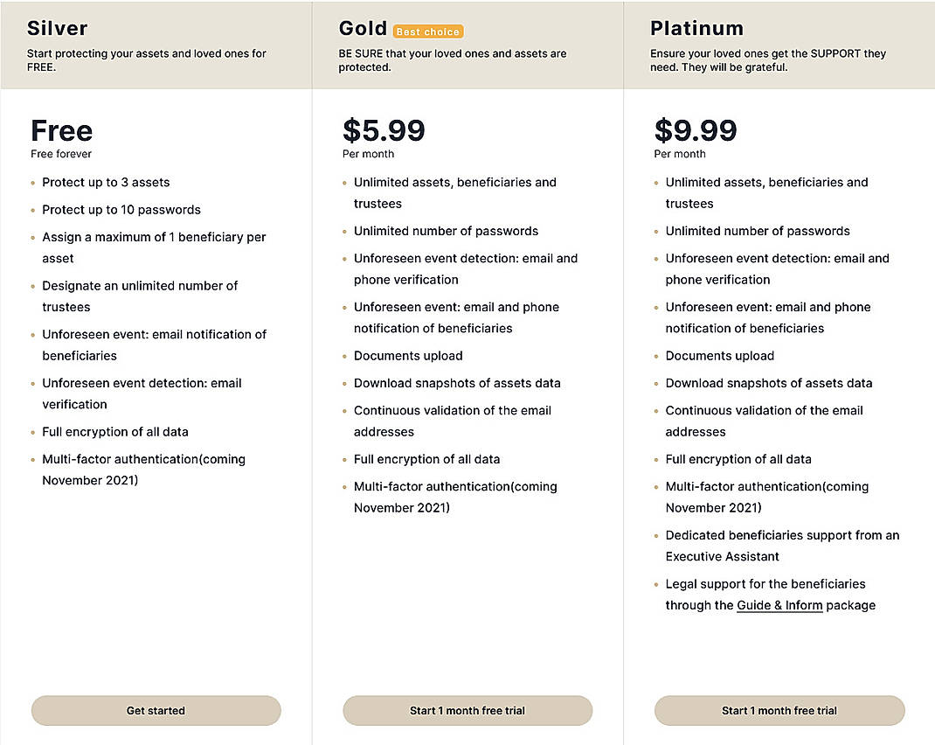935x745 pixels.
Task: Select the Platinum plan header
Action: click(696, 27)
